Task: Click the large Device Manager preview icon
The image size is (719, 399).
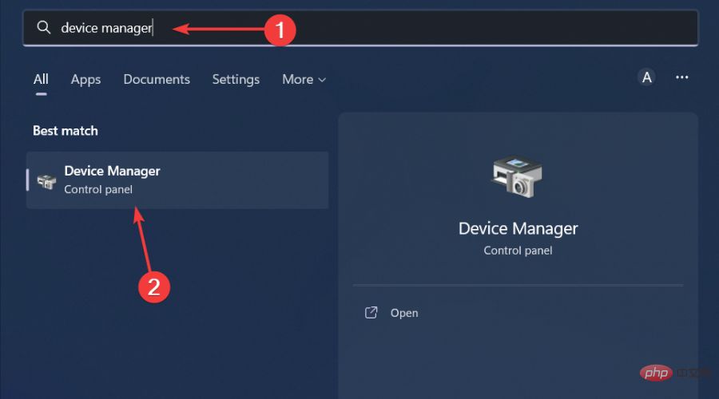Action: click(518, 176)
